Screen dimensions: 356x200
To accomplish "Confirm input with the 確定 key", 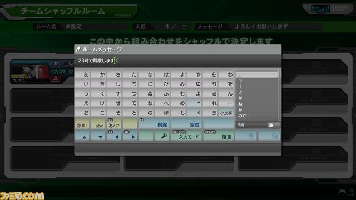I will point(218,136).
